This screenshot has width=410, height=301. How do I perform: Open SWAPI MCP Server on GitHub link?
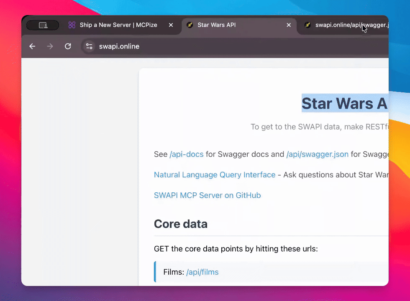(x=208, y=195)
